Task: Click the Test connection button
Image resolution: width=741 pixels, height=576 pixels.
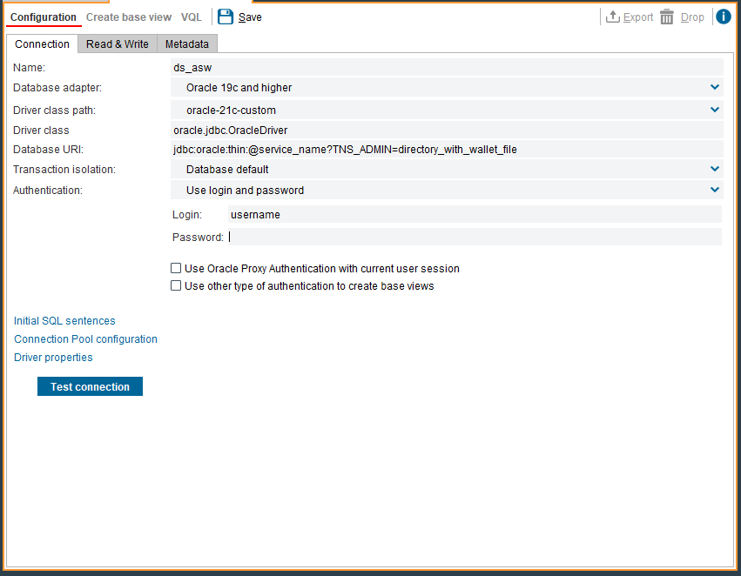Action: 90,386
